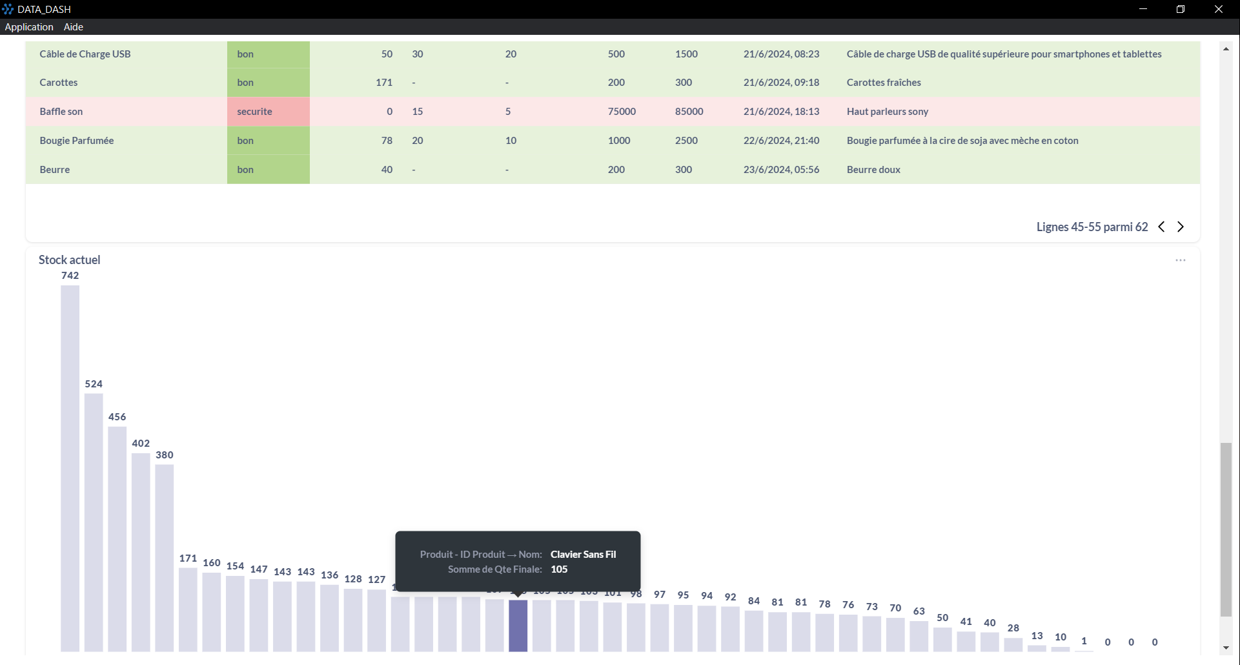Click scrollbar up arrow
The image size is (1240, 665).
click(x=1226, y=49)
